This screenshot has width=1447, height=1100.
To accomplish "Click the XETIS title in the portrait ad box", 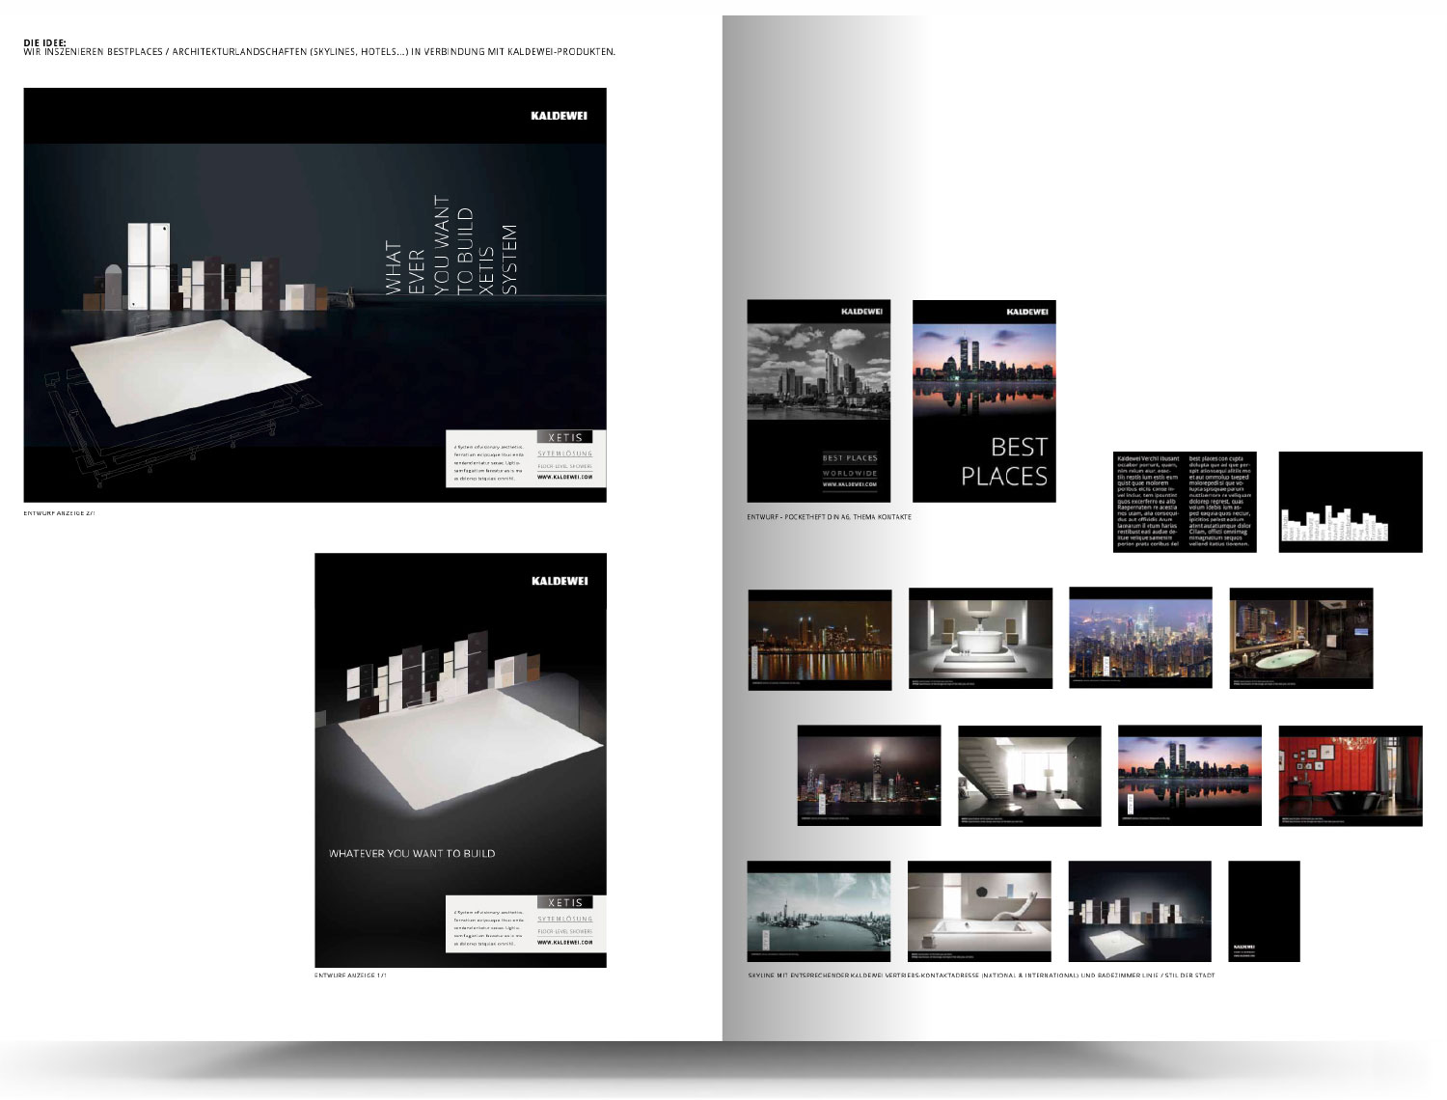I will (x=565, y=902).
